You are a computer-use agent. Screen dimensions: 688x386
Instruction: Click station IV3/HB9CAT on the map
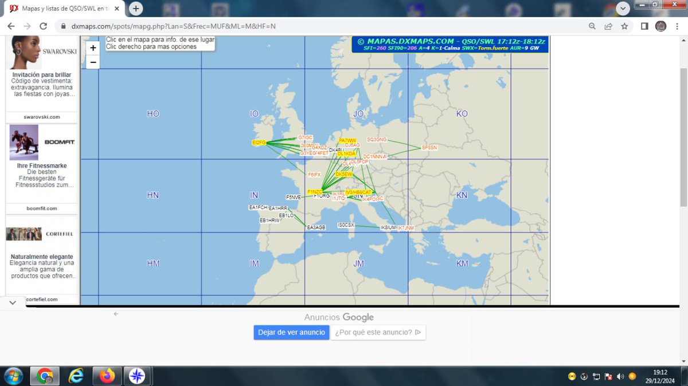point(358,192)
